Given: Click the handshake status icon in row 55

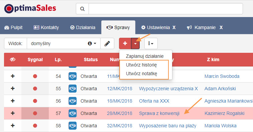Looking at the screenshot, I should pos(73,89).
